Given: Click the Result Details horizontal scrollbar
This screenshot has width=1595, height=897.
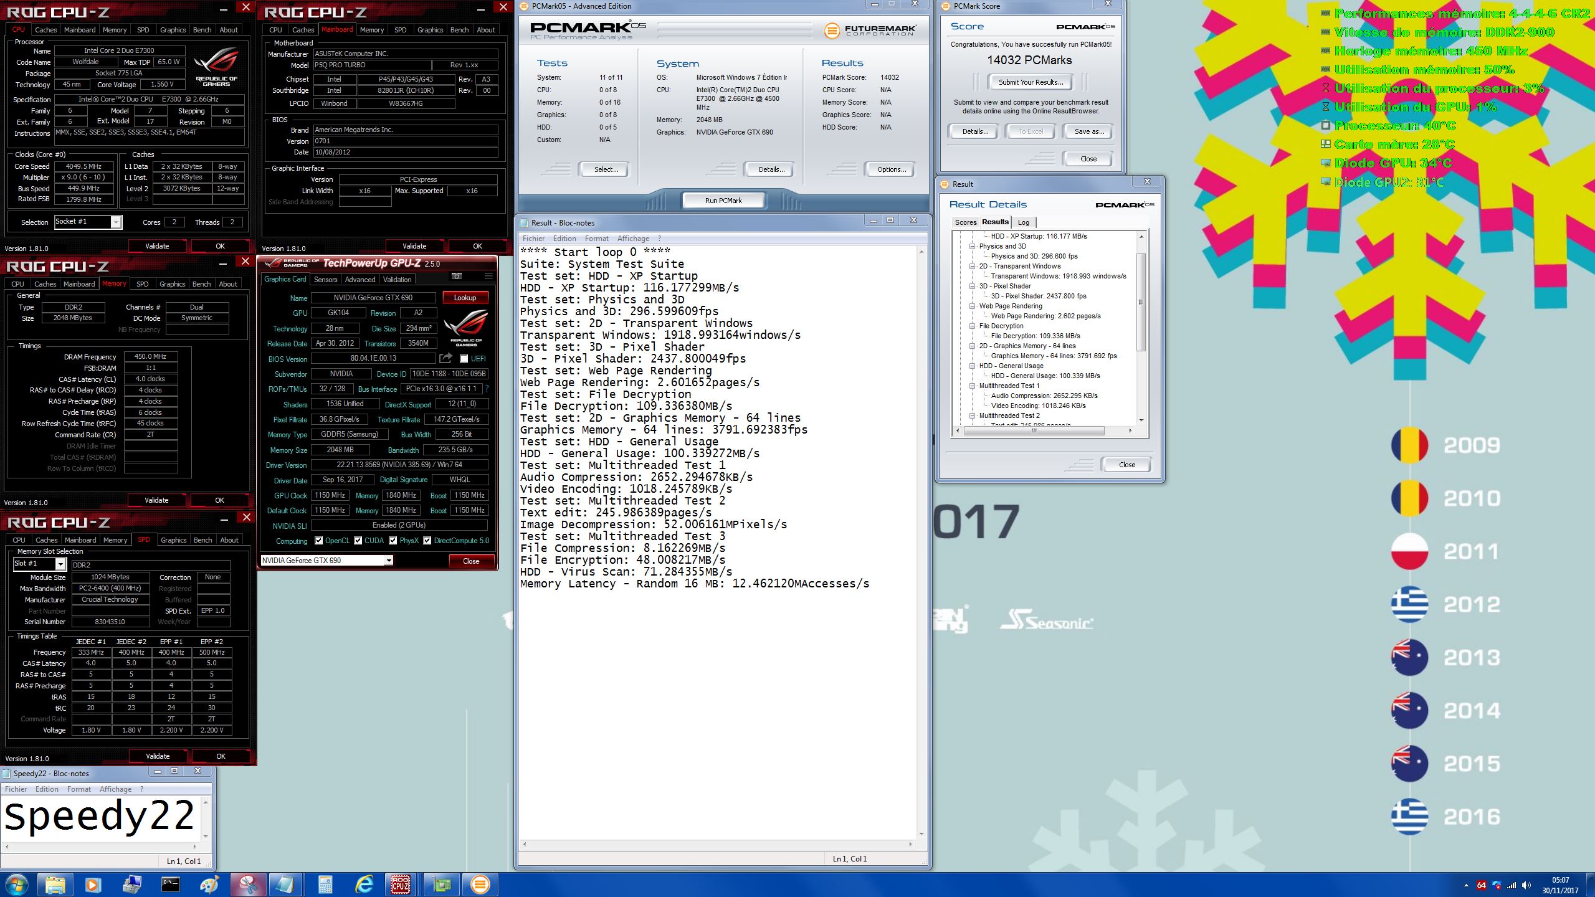Looking at the screenshot, I should [x=1034, y=430].
